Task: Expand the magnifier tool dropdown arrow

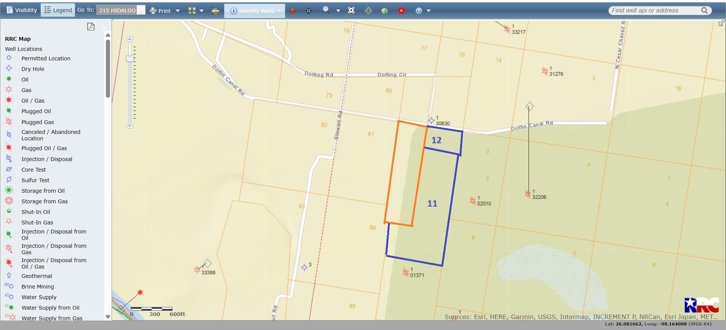Action: coord(338,11)
